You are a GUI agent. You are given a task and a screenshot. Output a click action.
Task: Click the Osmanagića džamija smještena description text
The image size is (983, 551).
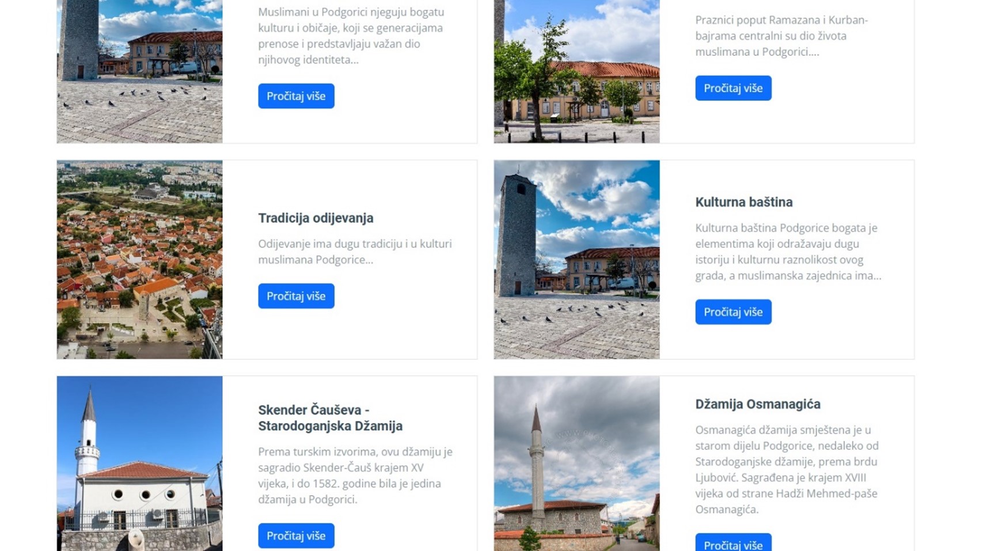click(787, 469)
